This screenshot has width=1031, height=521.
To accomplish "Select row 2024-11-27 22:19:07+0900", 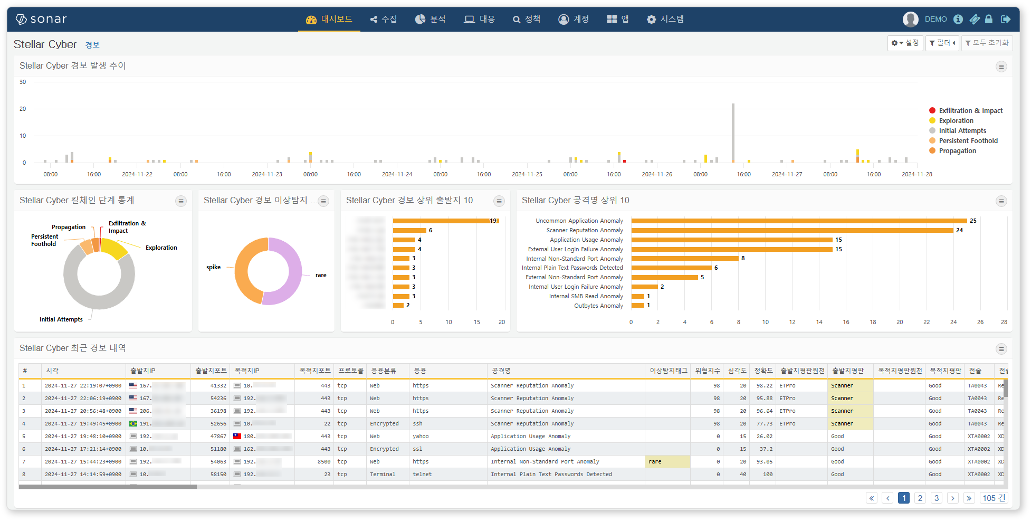I will (511, 386).
